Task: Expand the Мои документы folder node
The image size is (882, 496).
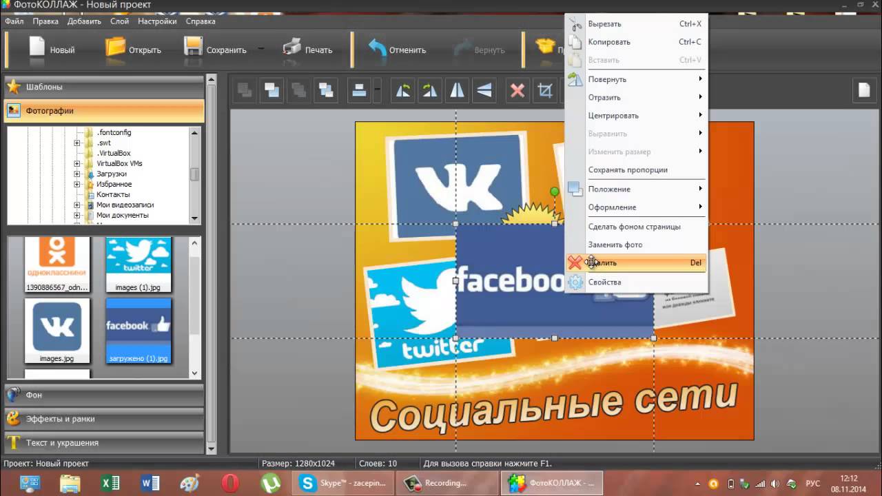Action: pos(77,215)
